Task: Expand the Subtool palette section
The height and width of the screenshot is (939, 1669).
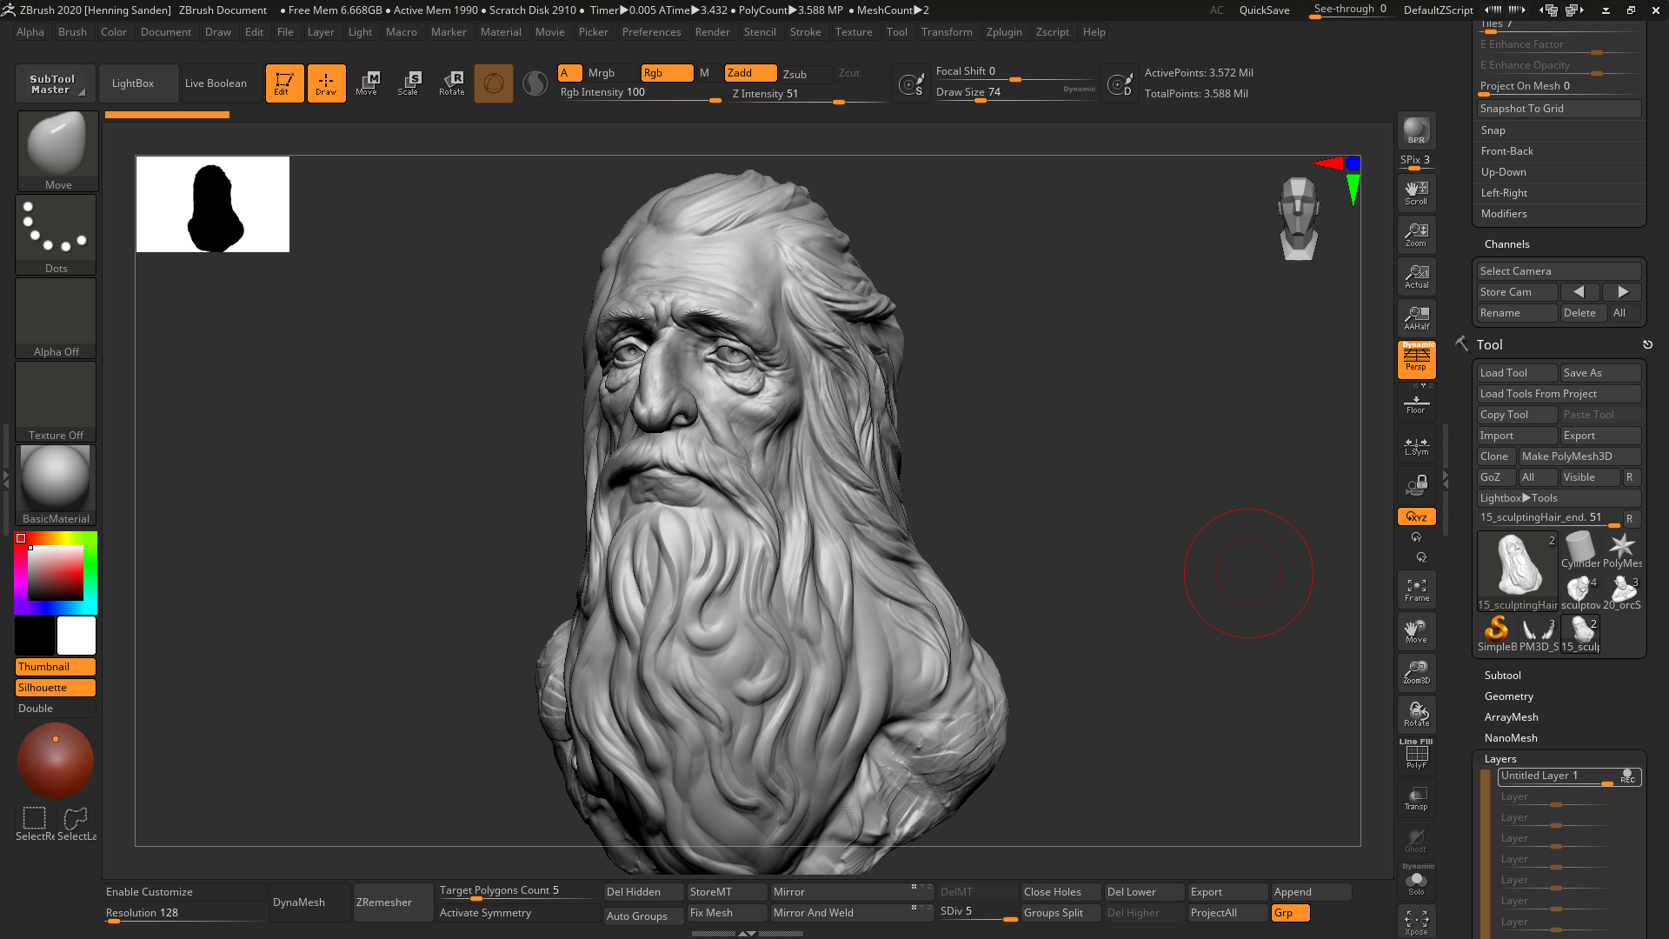Action: [x=1502, y=676]
